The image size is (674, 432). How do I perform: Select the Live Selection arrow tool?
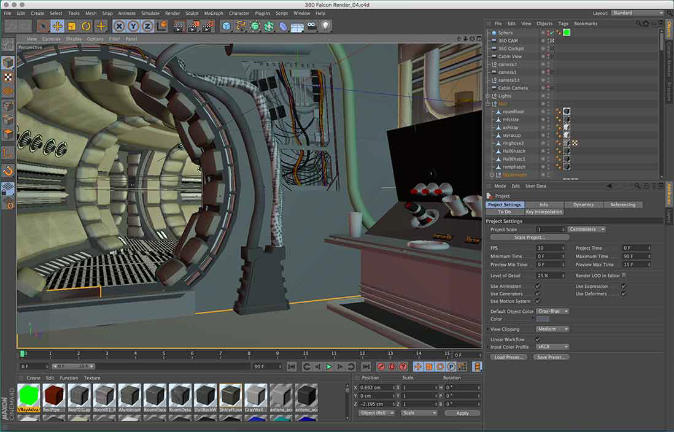coord(42,26)
